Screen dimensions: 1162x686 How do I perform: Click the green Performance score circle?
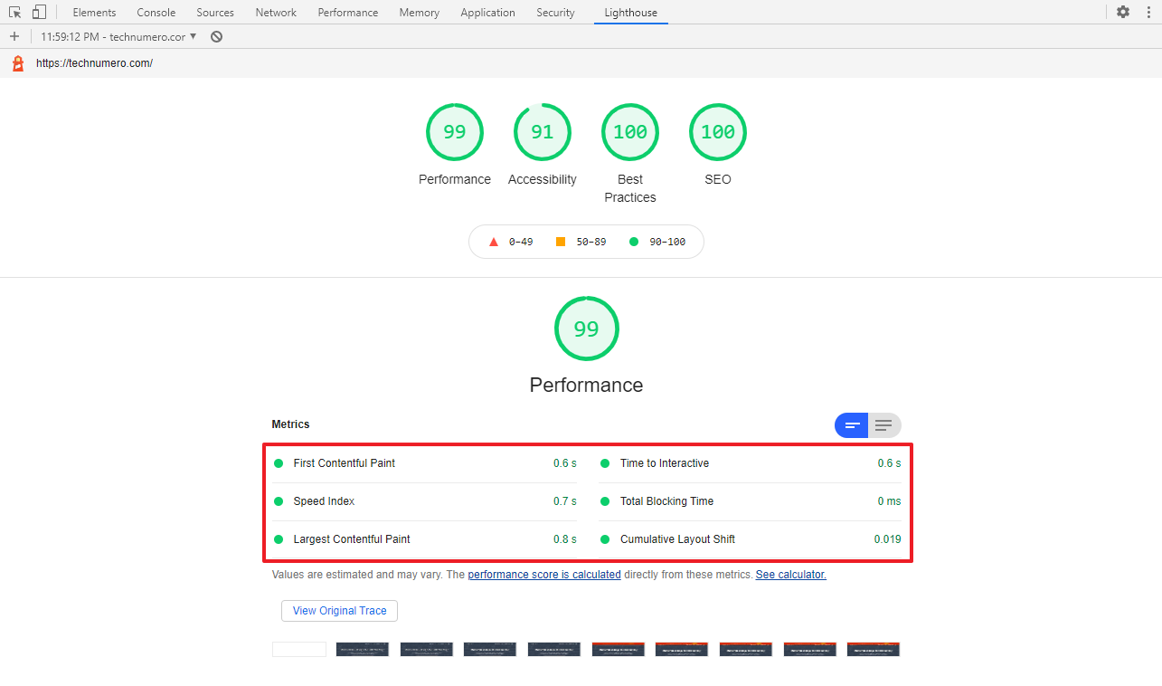point(586,329)
